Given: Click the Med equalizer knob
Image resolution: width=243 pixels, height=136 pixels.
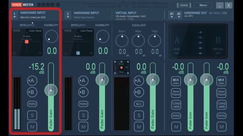Looking at the screenshot, I should point(138,40).
